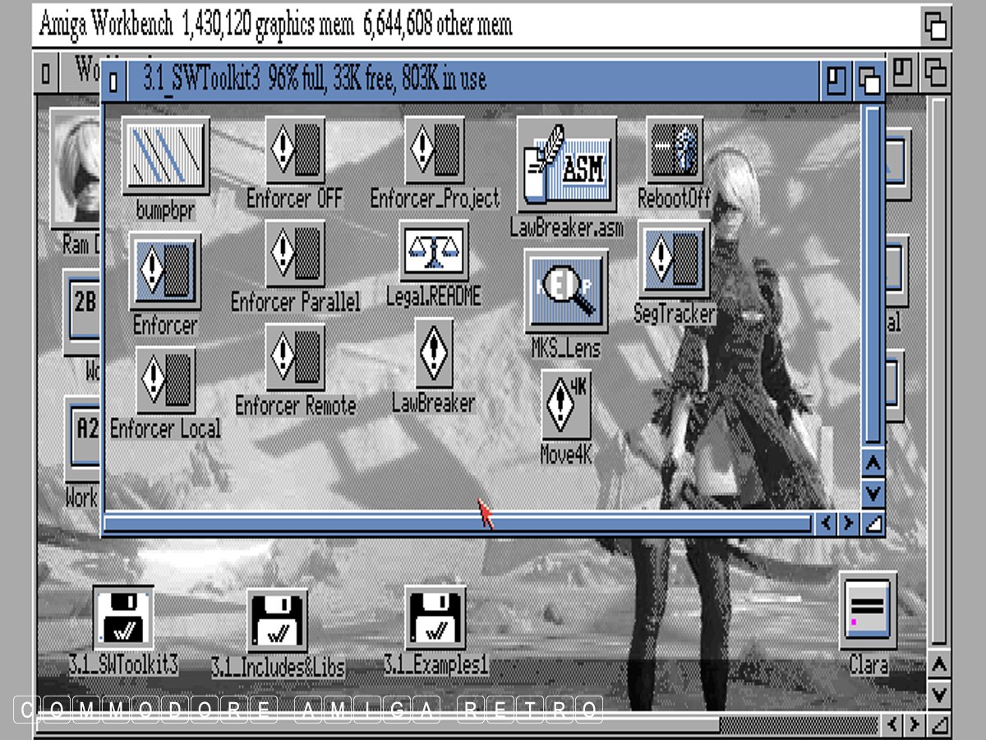Select the SegTracker icon

(674, 260)
